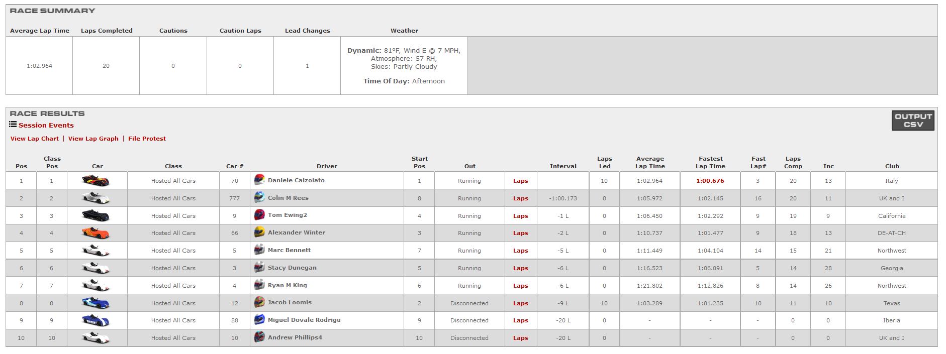Viewport: 946px width, 354px height.
Task: Click the Session Events list icon
Action: tap(13, 125)
